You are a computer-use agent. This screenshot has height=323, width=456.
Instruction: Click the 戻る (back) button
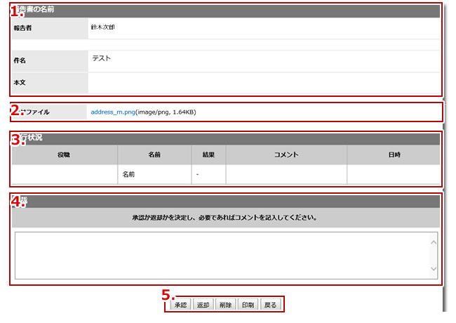[x=270, y=305]
